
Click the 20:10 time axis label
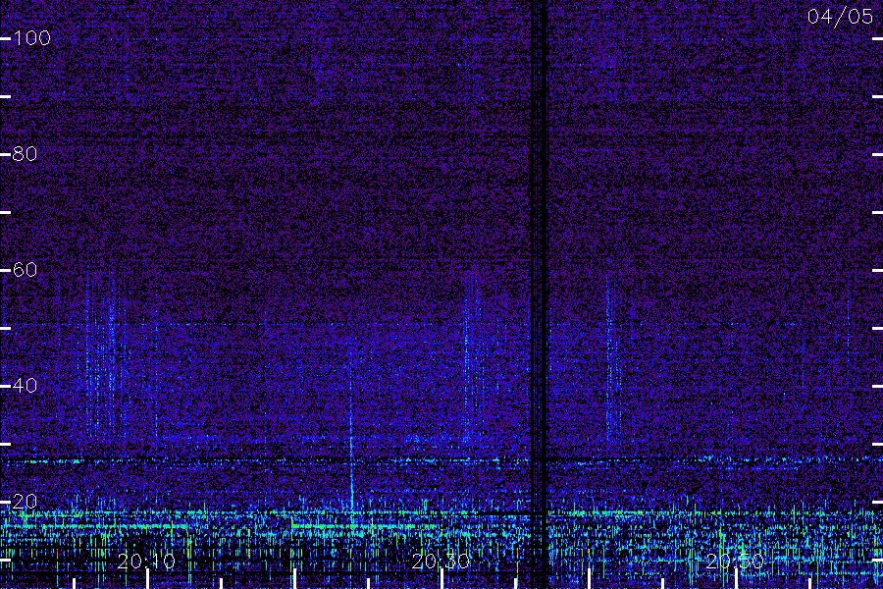coord(146,562)
